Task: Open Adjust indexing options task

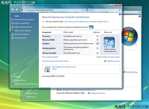Action: click(x=23, y=27)
